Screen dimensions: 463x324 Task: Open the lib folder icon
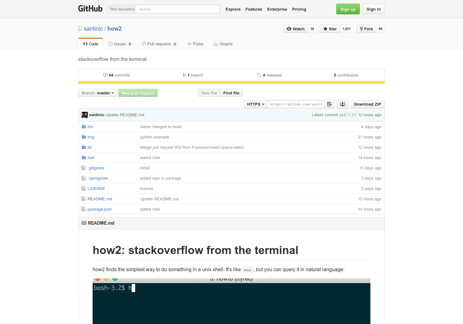point(84,147)
